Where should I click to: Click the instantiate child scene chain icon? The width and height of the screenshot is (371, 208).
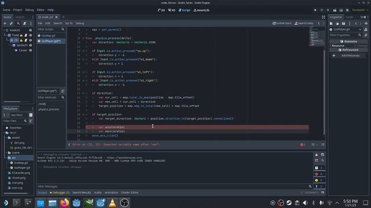pos(12,23)
